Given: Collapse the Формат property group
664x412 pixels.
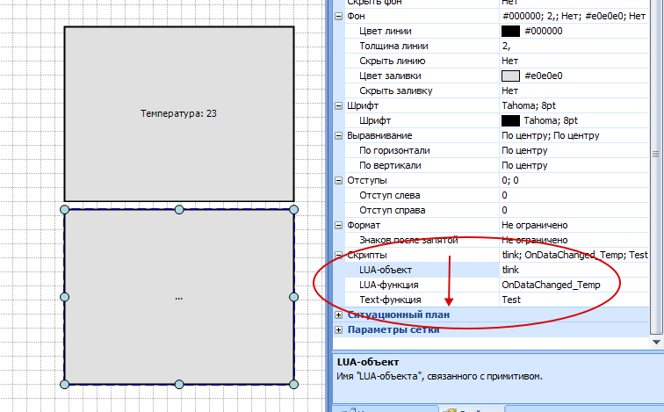Looking at the screenshot, I should click(x=339, y=225).
